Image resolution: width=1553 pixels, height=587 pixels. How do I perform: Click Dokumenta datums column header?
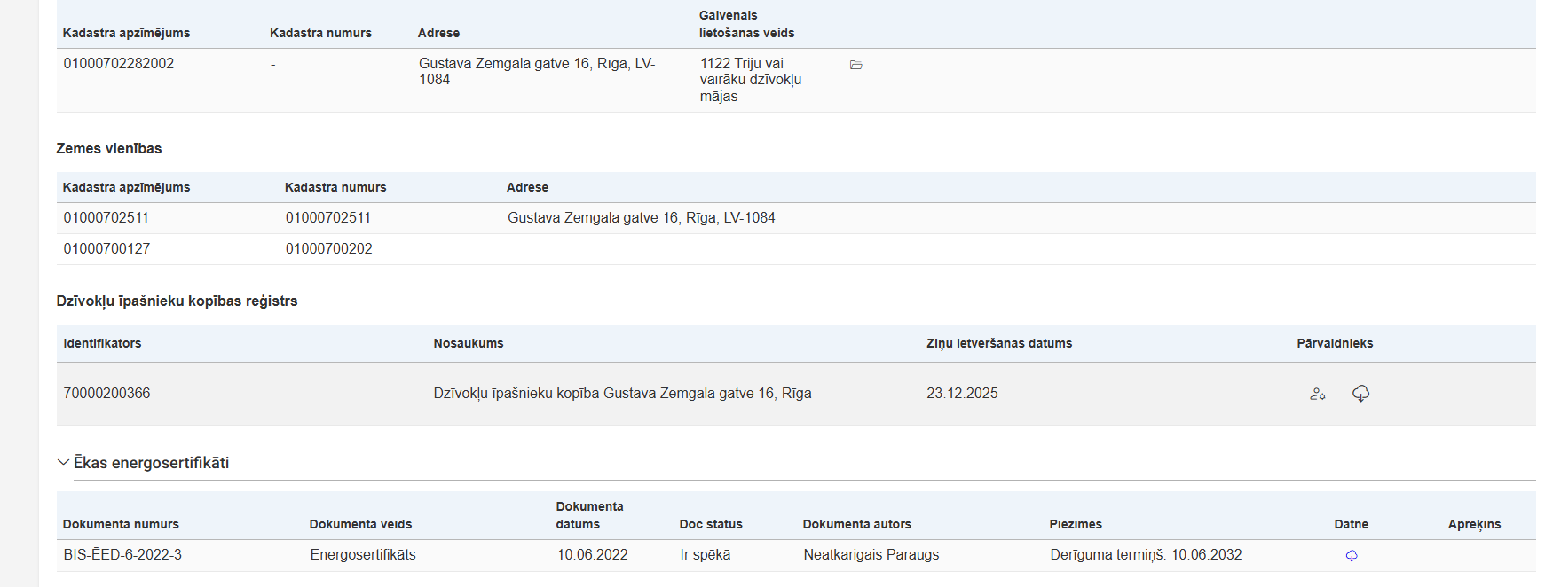tap(589, 515)
